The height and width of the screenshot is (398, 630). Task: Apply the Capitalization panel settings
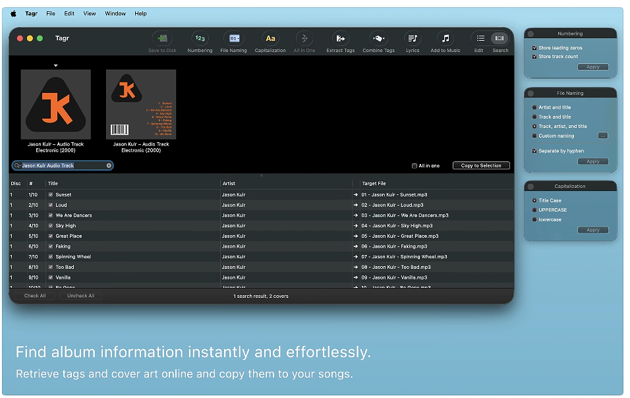coord(592,230)
